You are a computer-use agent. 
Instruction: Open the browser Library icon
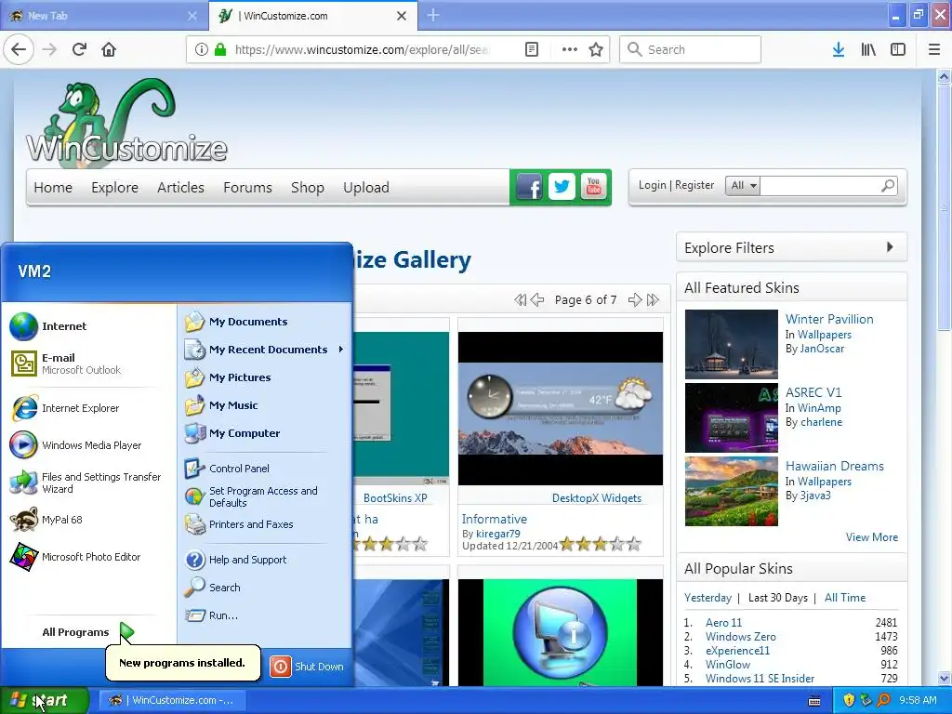[868, 50]
